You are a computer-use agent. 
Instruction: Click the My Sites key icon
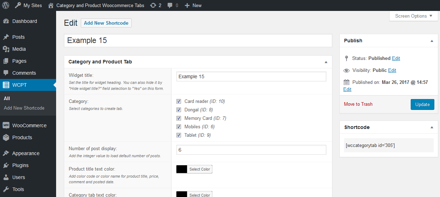pyautogui.click(x=18, y=5)
